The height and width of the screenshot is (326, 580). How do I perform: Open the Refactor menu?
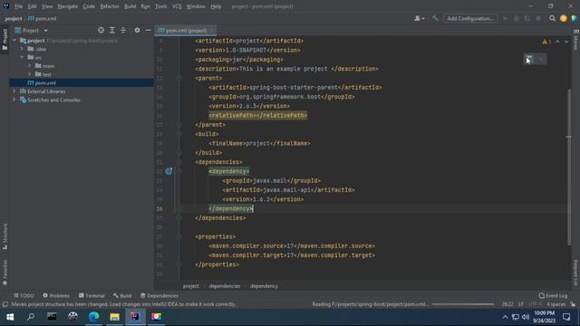pyautogui.click(x=110, y=6)
